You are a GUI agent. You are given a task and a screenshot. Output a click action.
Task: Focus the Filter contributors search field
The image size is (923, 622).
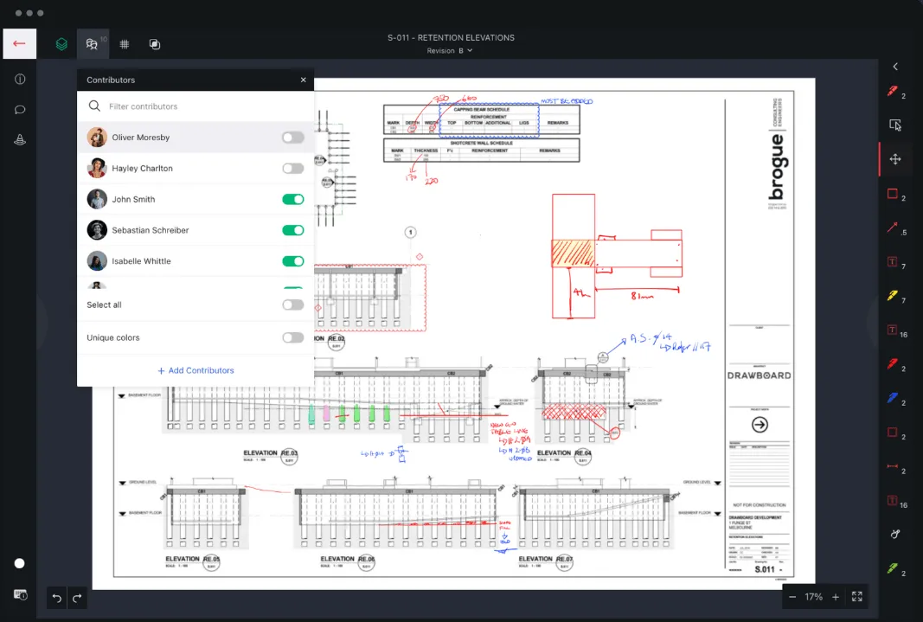195,106
